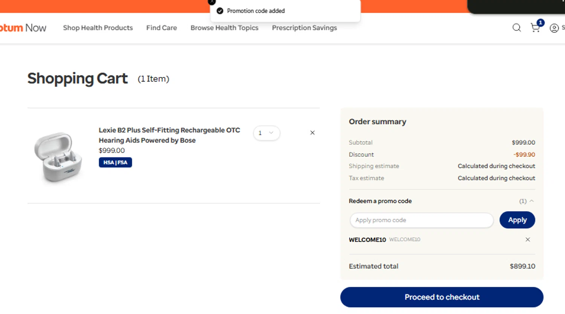Viewport: 565px width, 314px height.
Task: Click the Optum Now logo
Action: coord(23,28)
